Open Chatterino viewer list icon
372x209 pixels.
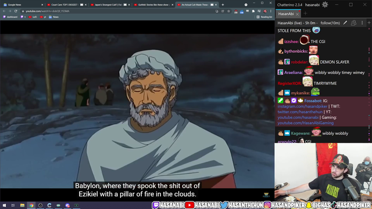tap(353, 23)
